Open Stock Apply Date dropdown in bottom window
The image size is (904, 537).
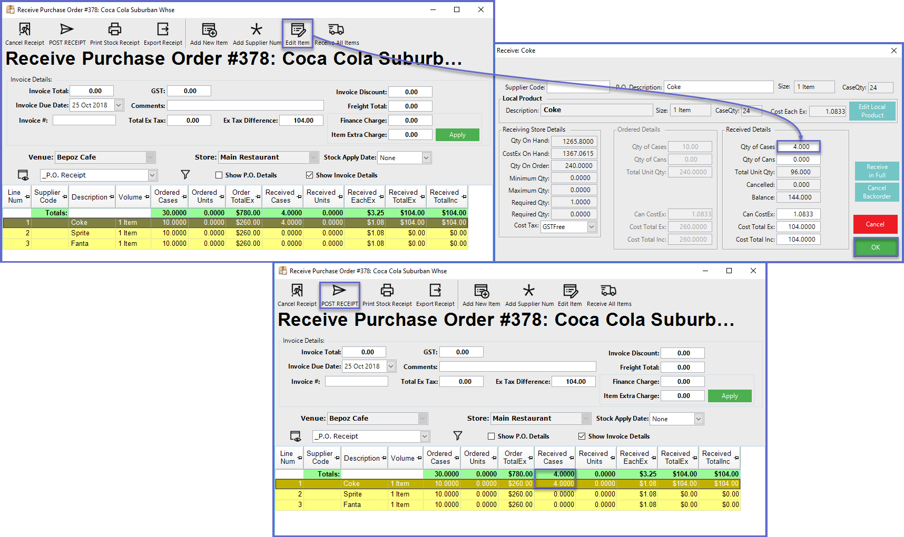(699, 419)
